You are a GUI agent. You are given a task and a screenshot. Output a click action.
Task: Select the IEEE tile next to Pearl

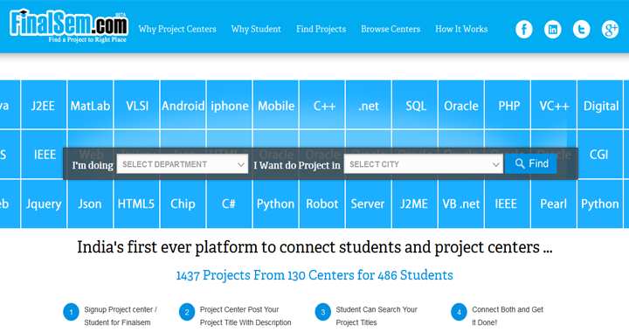tap(508, 204)
